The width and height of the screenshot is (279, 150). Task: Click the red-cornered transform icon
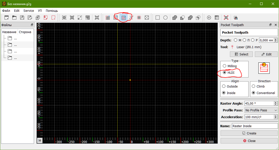click(226, 18)
